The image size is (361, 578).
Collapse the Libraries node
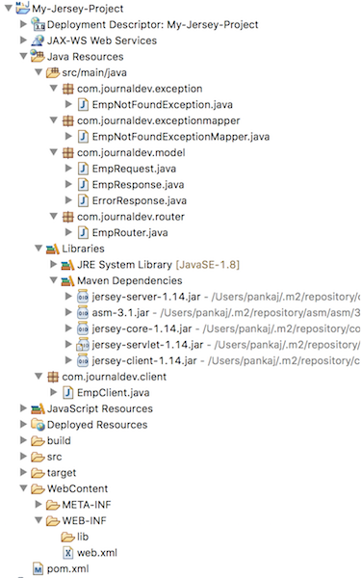coord(39,249)
